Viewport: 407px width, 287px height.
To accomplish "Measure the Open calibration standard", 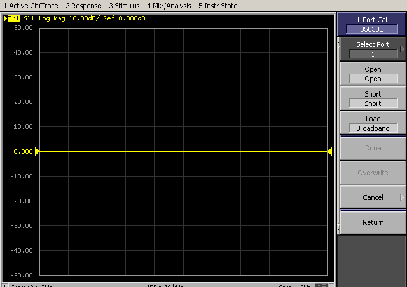I will 373,74.
